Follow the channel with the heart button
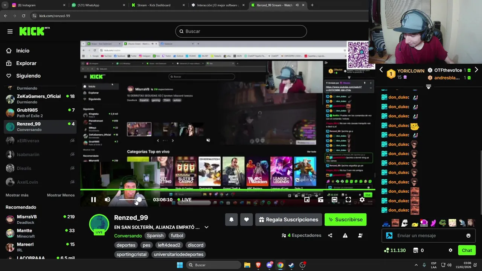482x271 pixels. coord(246,219)
